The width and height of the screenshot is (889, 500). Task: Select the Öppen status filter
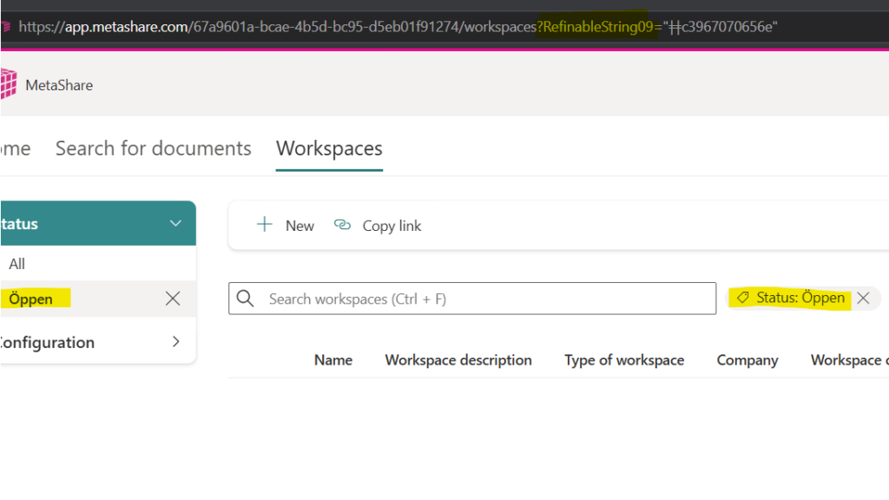(x=31, y=299)
